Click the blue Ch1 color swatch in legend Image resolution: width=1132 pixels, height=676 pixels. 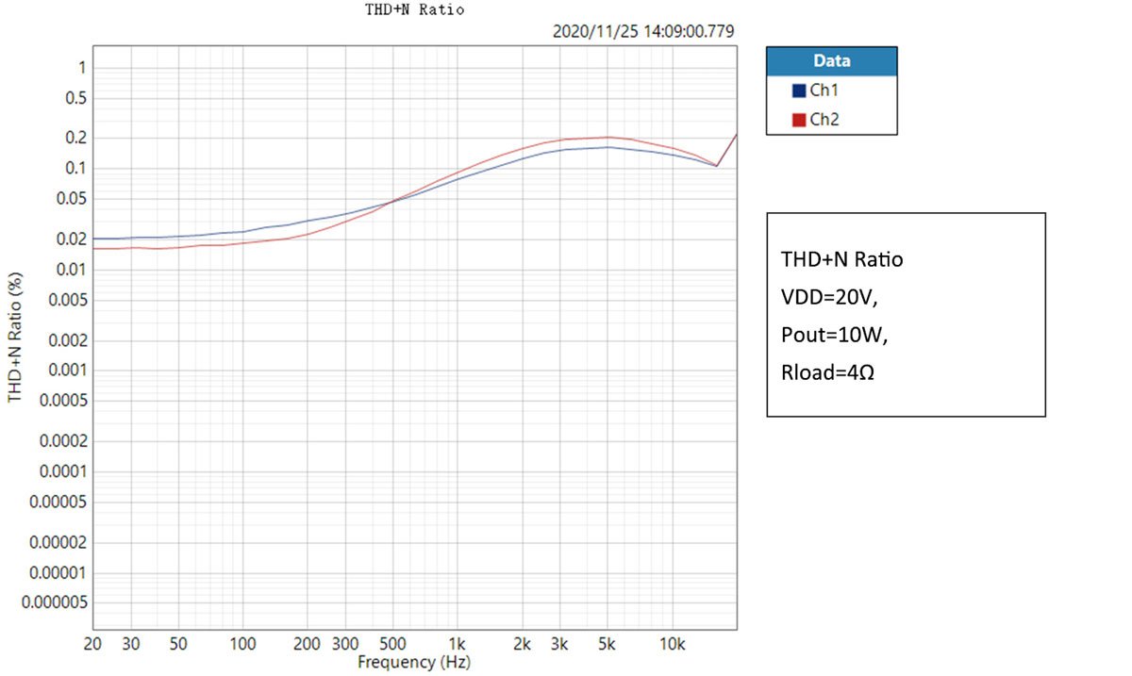point(798,91)
